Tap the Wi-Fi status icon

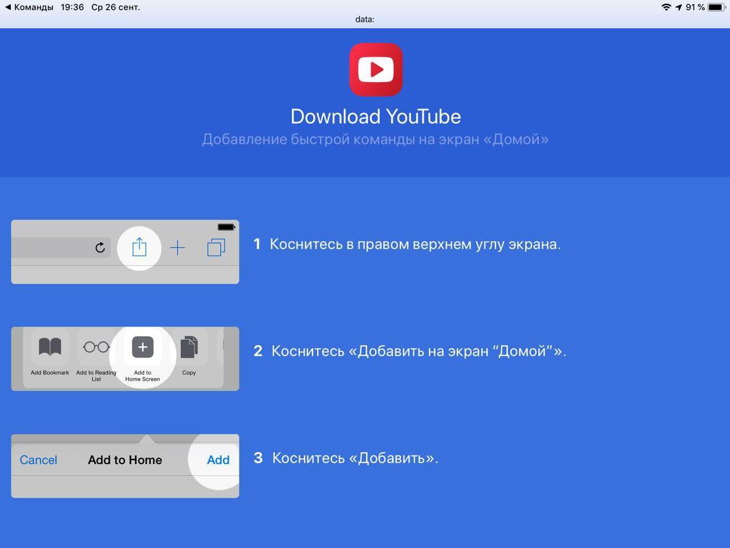point(666,7)
